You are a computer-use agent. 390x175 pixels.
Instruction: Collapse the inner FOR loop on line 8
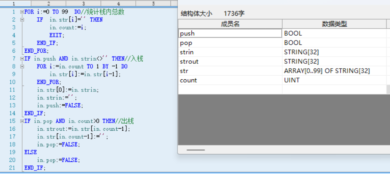click(x=22, y=67)
